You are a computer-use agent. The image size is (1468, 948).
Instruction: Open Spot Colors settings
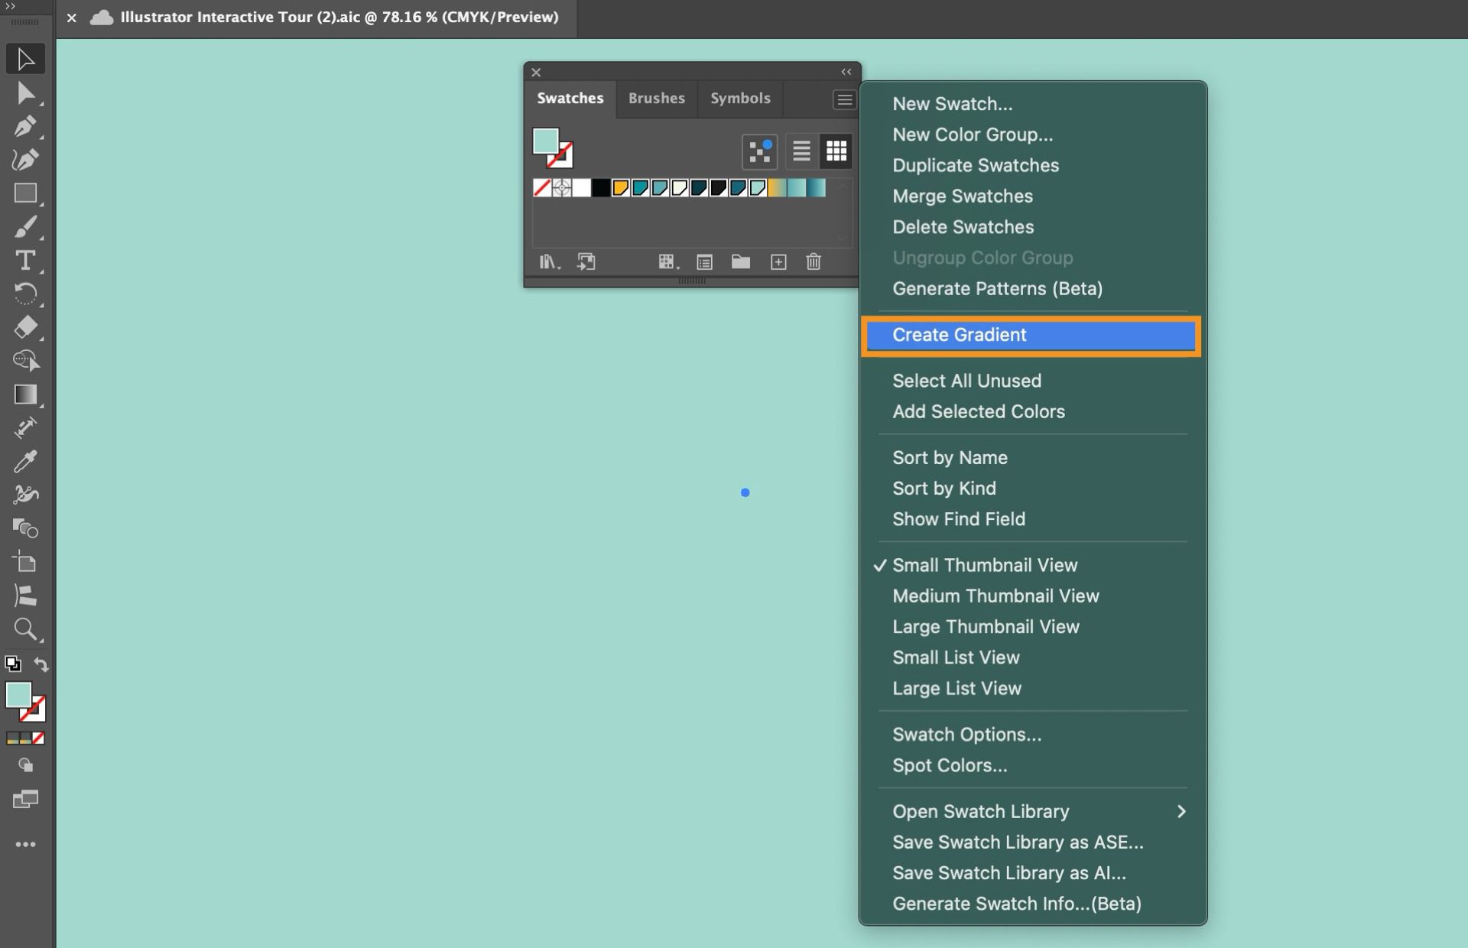point(949,765)
